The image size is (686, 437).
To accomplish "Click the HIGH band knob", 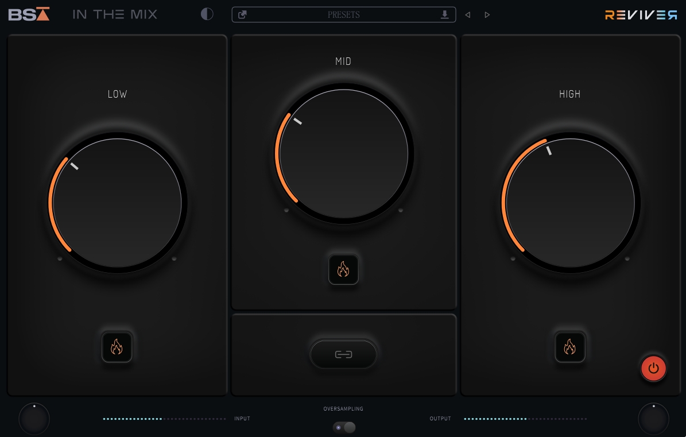I will click(x=571, y=203).
